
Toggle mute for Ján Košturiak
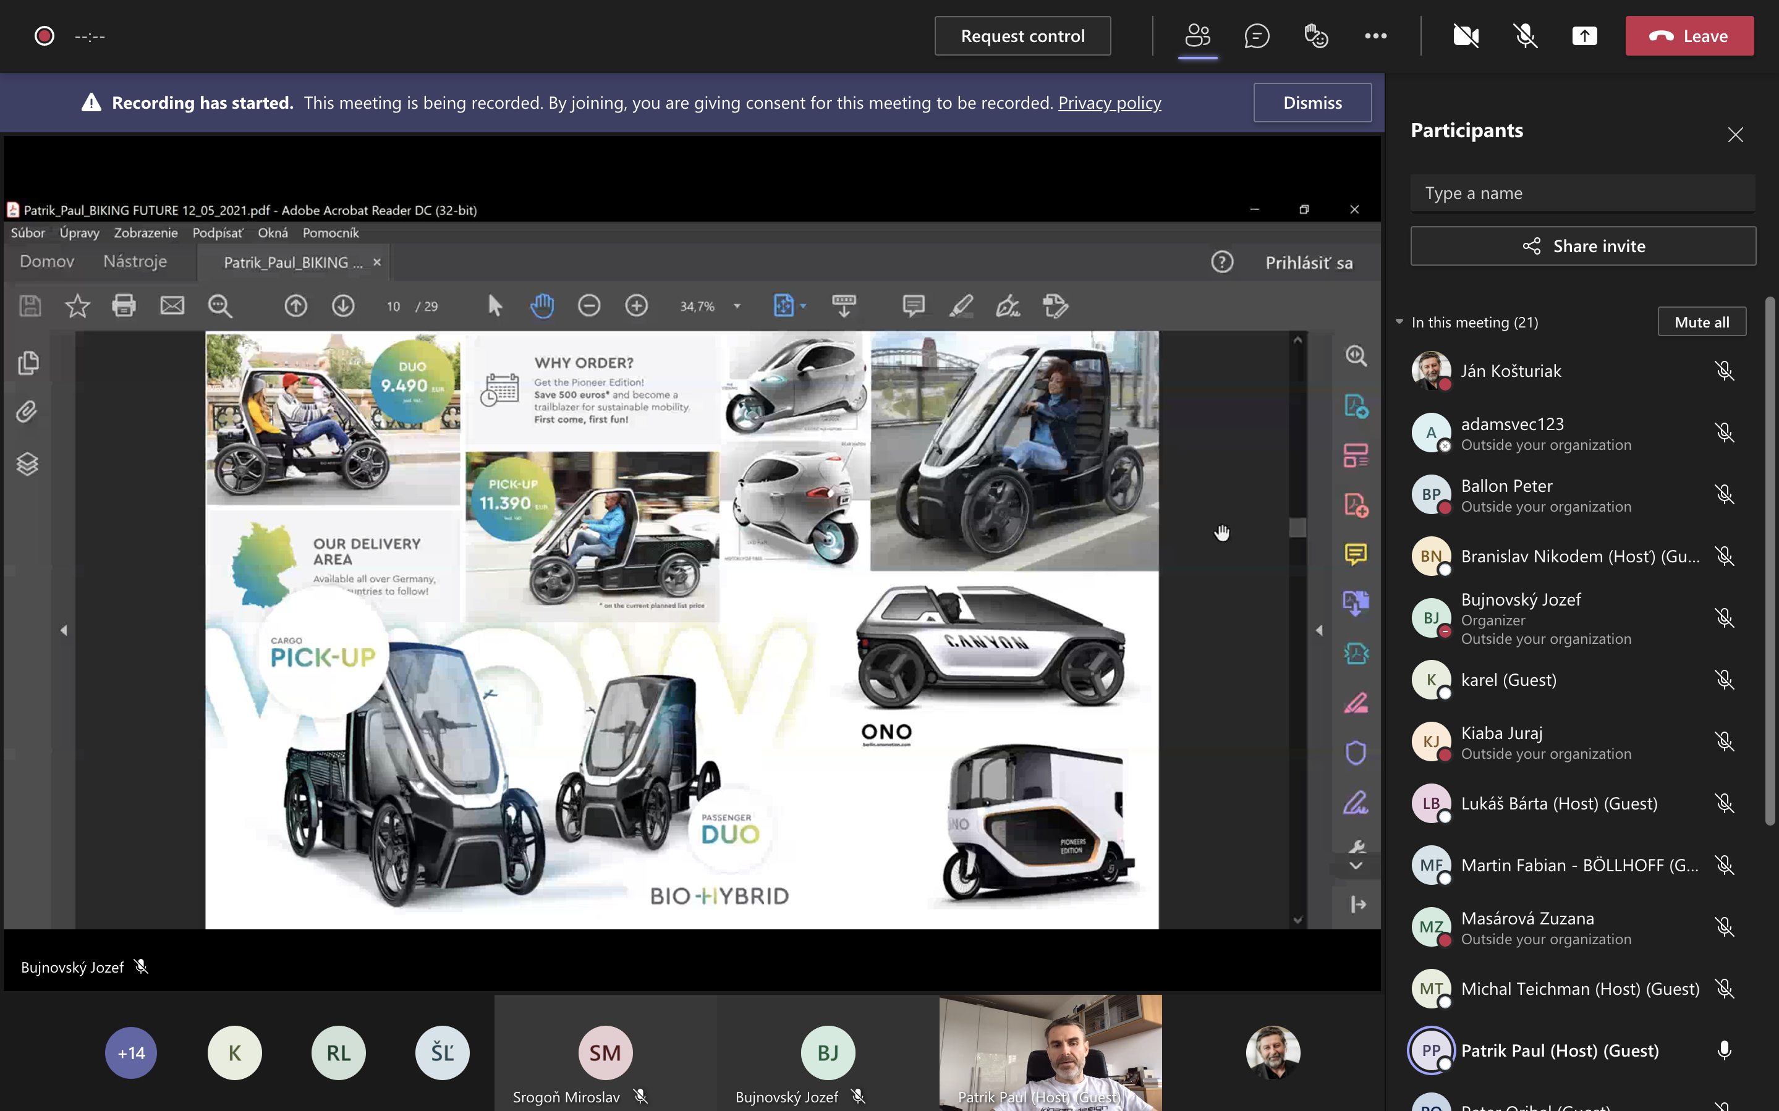tap(1724, 370)
